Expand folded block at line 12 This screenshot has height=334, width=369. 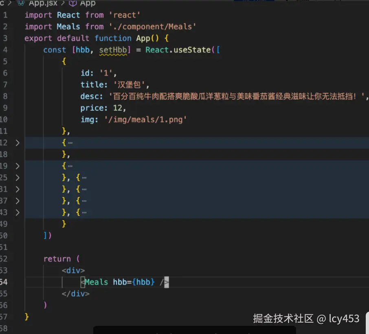coord(18,143)
